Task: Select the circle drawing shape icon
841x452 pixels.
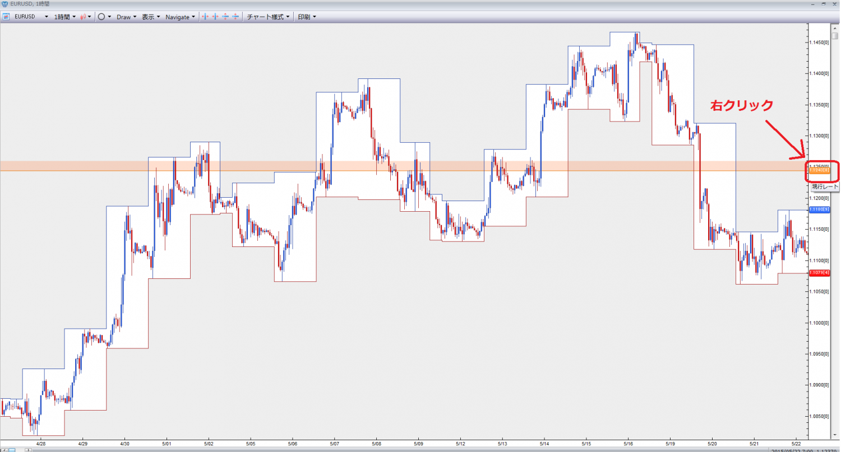Action: point(101,17)
